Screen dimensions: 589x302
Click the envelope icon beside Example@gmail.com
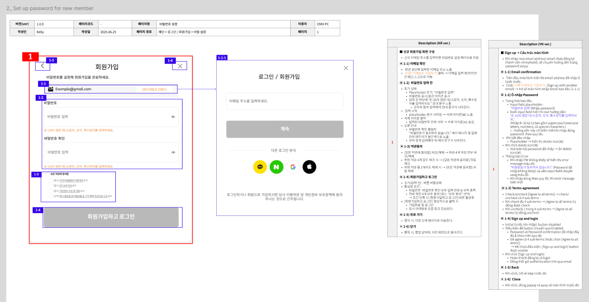51,89
